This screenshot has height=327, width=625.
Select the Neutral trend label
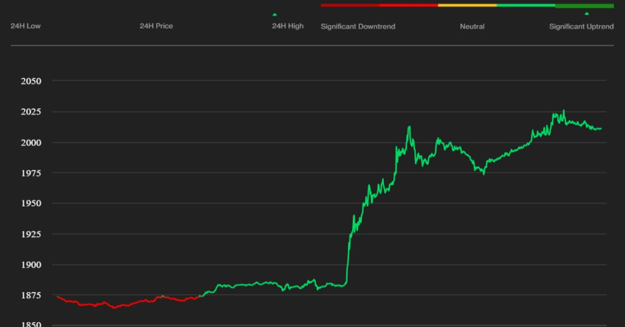(472, 26)
